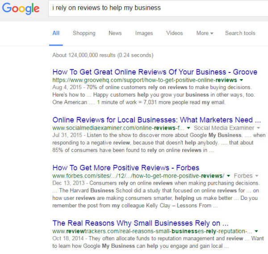Click the forbes.com green URL text
Image resolution: width=268 pixels, height=254 pixels.
[138, 176]
